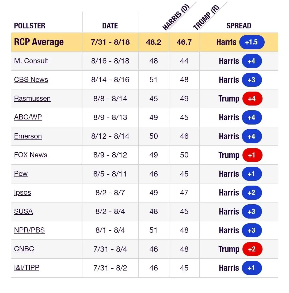Image resolution: width=289 pixels, height=293 pixels.
Task: Click the blue +1.5 RCP Average badge
Action: 252,42
